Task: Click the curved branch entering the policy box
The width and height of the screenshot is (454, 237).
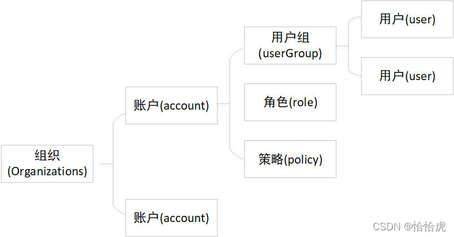Action: point(235,154)
